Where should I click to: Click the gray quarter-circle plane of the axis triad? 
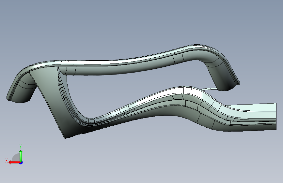(16, 158)
